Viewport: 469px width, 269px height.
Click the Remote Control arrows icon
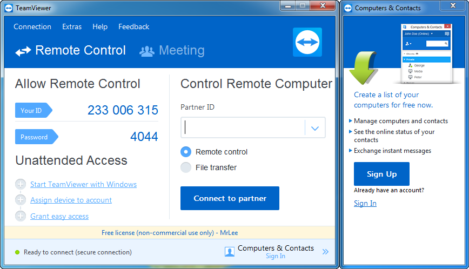tap(23, 51)
